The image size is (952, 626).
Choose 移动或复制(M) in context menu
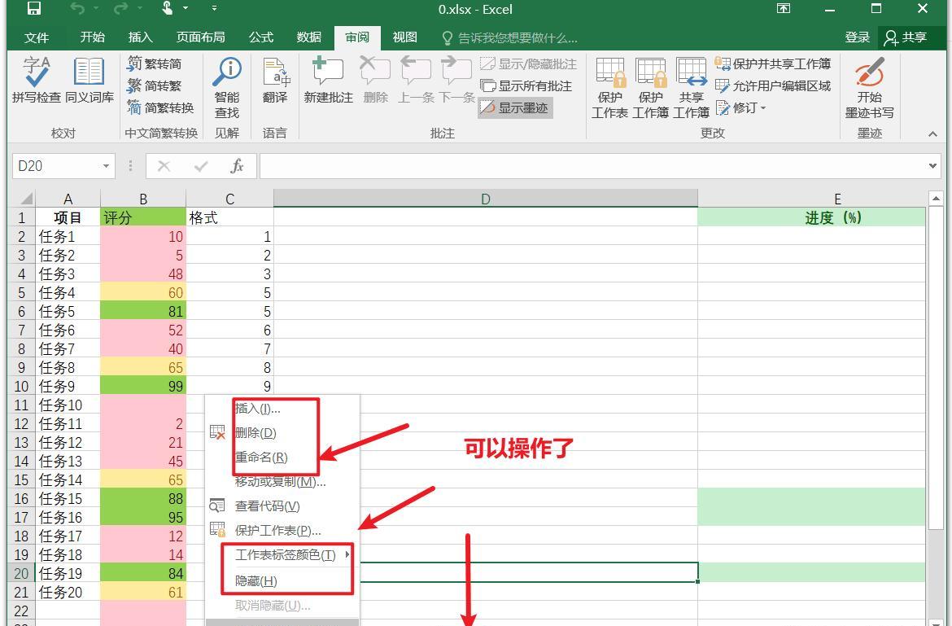tap(283, 481)
